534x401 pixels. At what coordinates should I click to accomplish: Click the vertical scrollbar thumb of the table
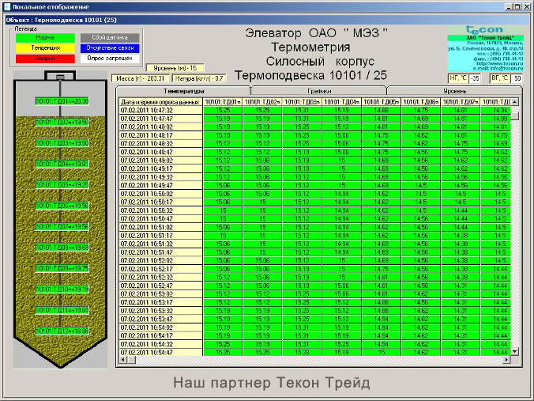tap(514, 115)
